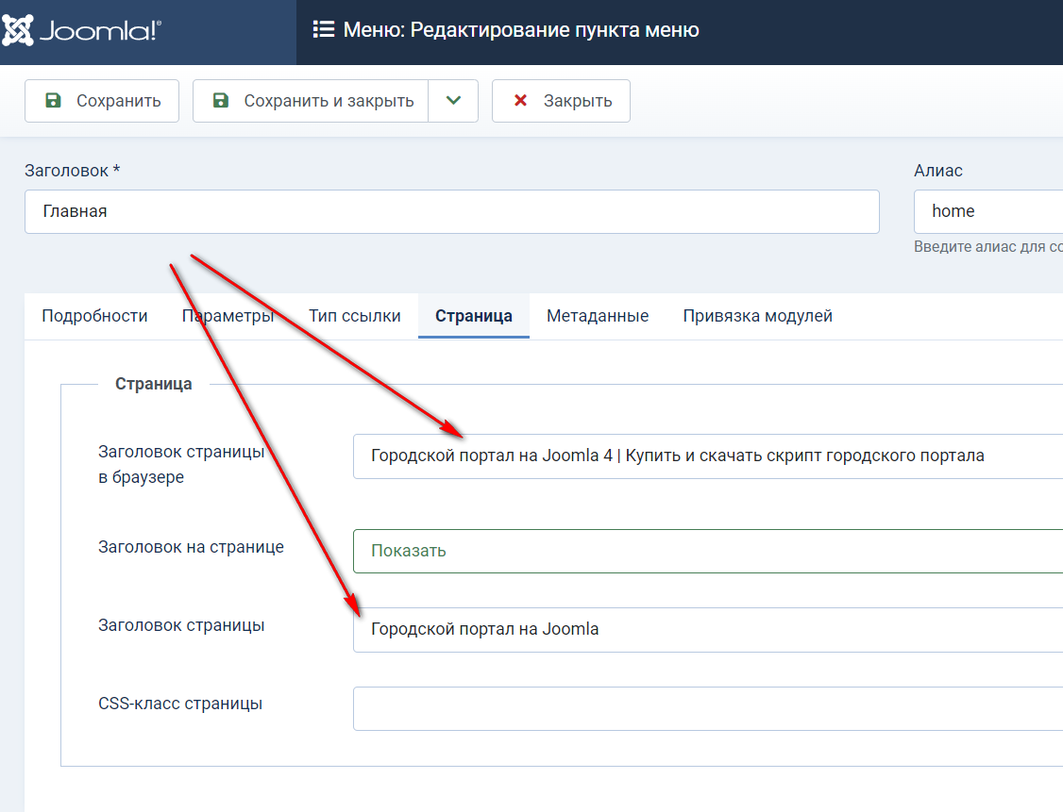Screen dimensions: 1063x812
Task: Switch to Привязка модулей tab
Action: click(757, 316)
